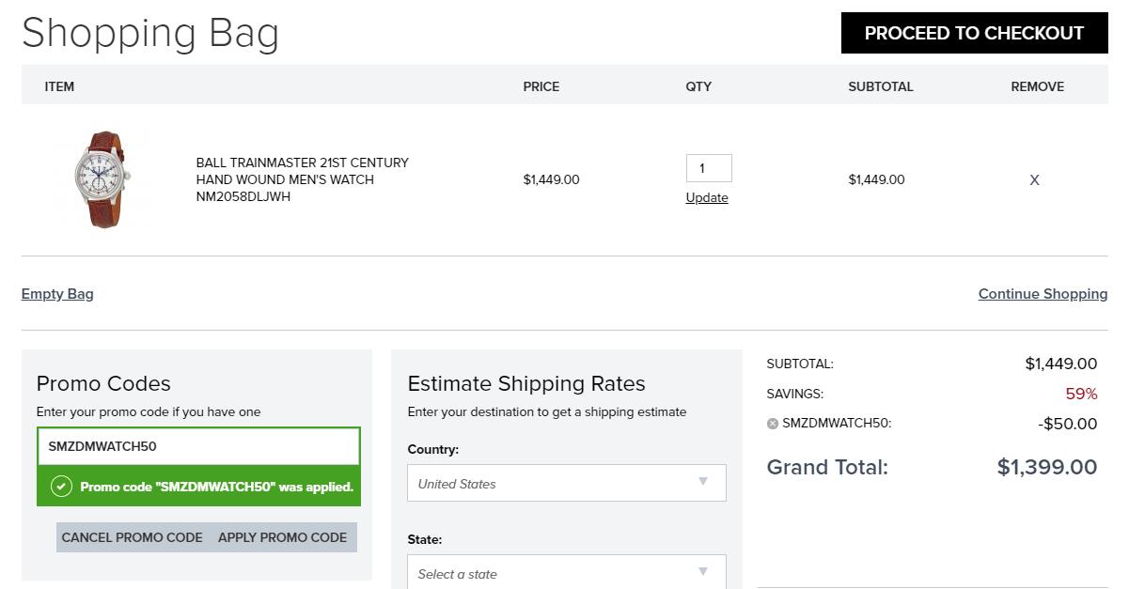This screenshot has height=589, width=1129.
Task: Cancel the applied promo code
Action: click(133, 537)
